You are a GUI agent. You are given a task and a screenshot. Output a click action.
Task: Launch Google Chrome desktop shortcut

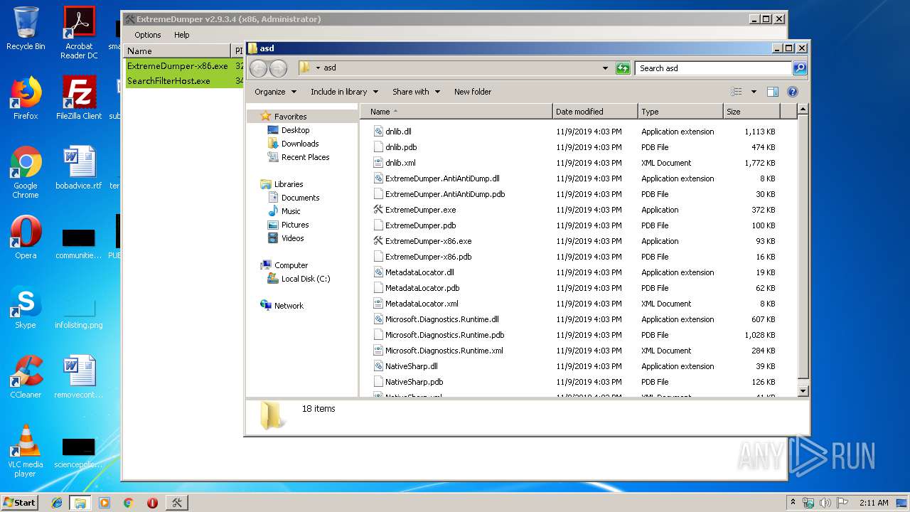[x=26, y=172]
